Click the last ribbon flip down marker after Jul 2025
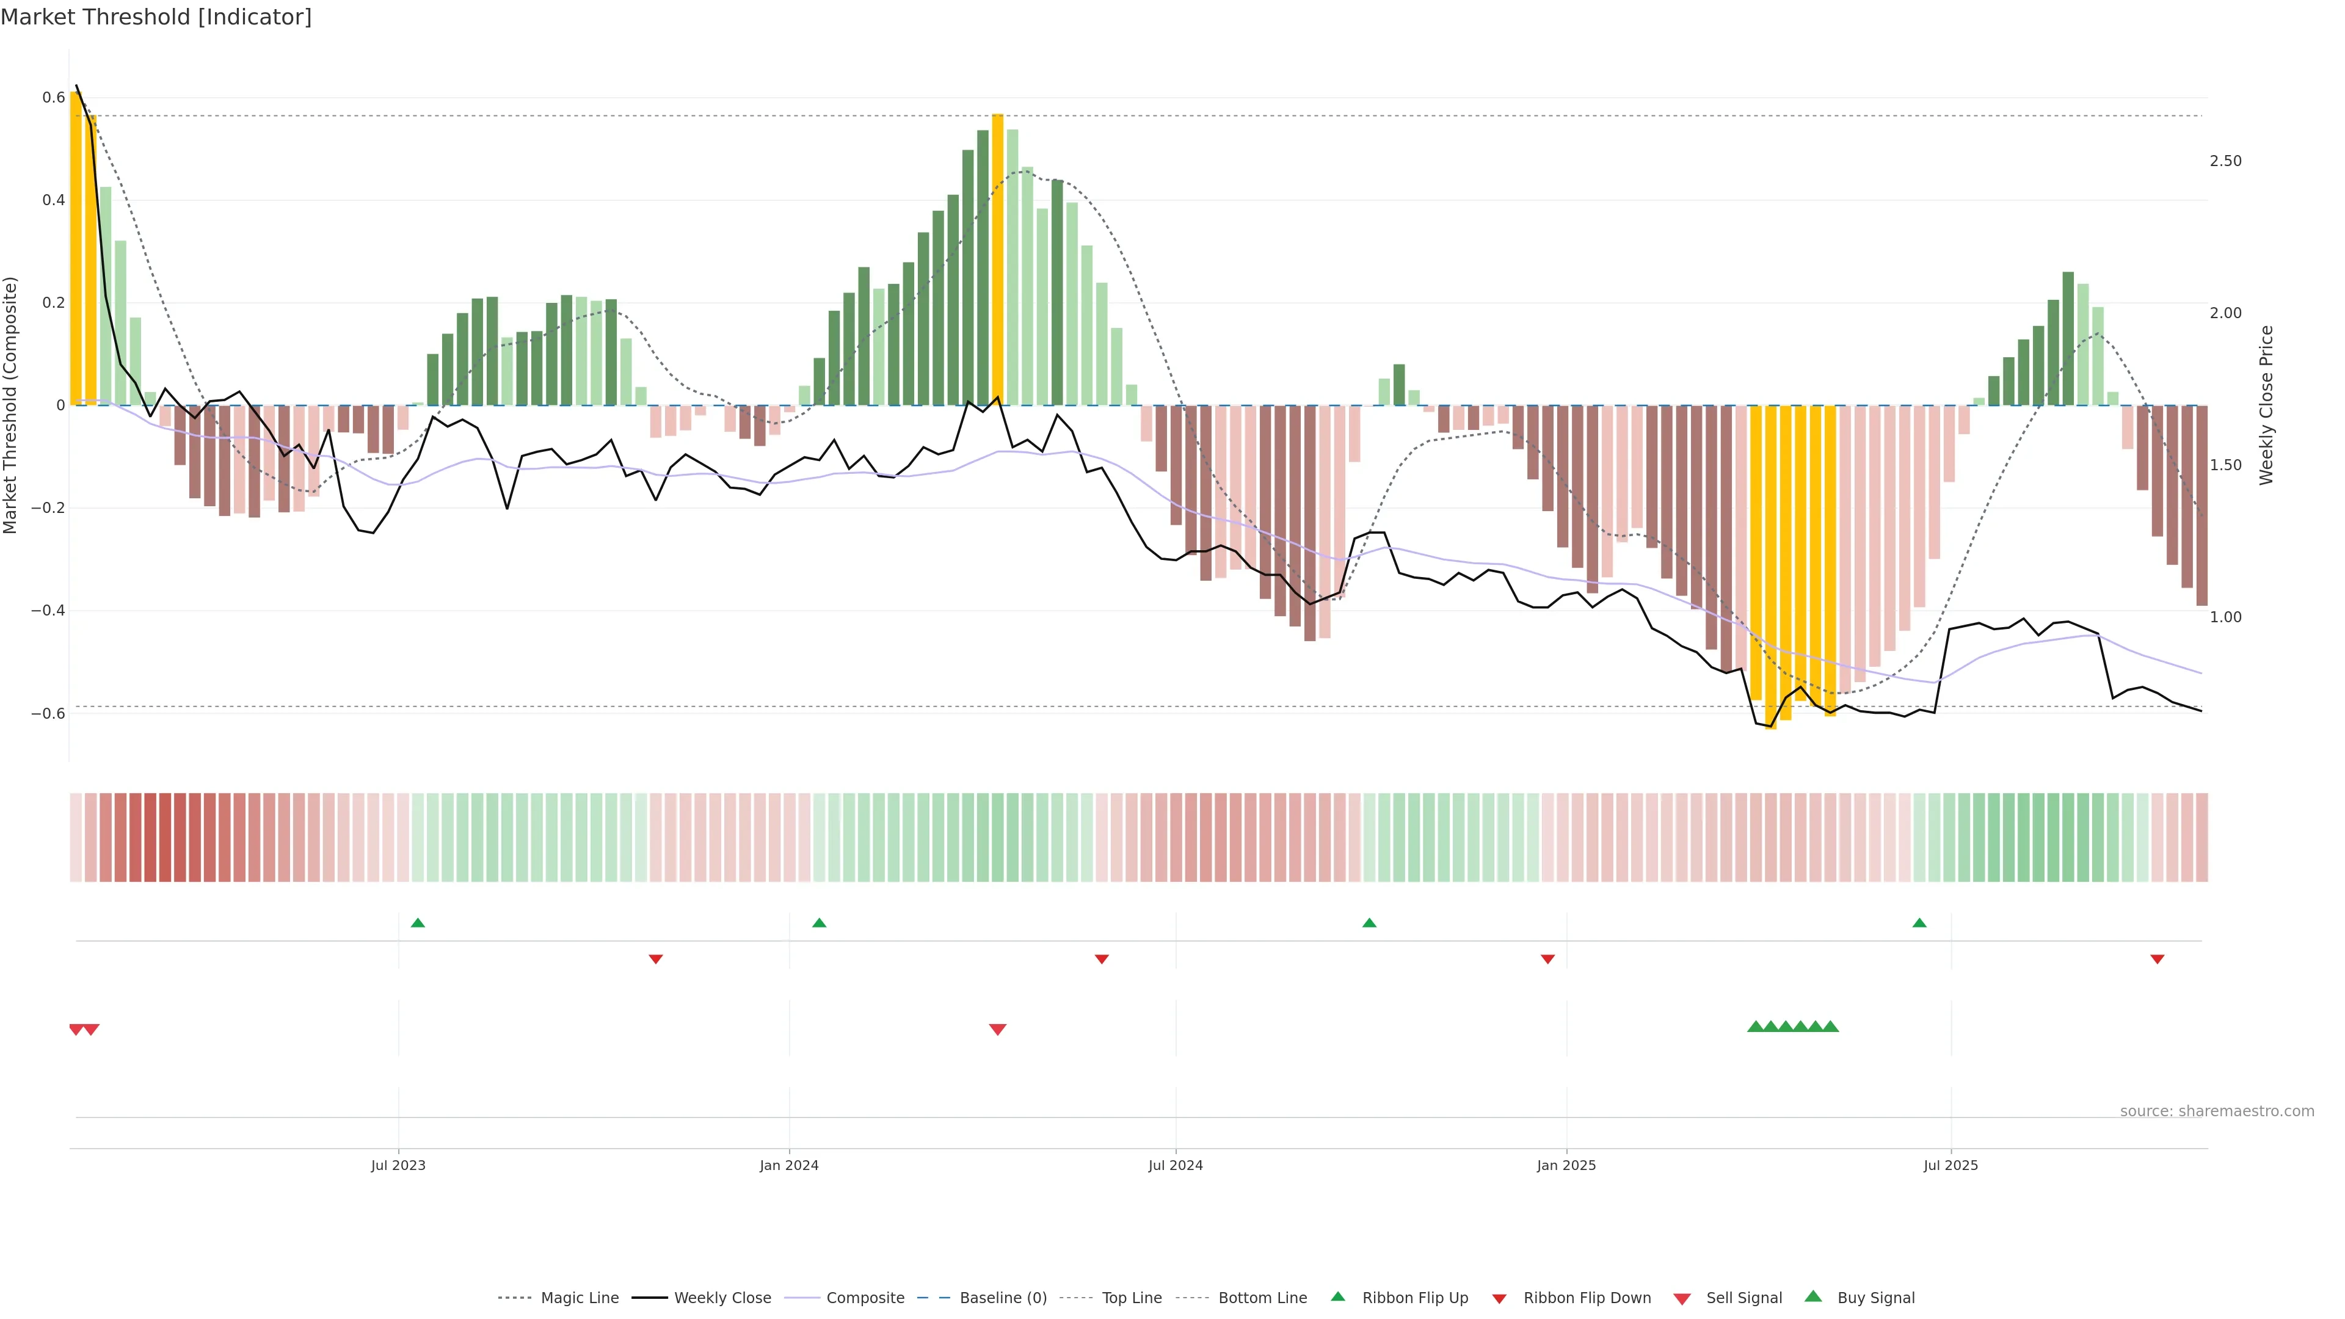The height and width of the screenshot is (1319, 2345). click(x=2158, y=959)
